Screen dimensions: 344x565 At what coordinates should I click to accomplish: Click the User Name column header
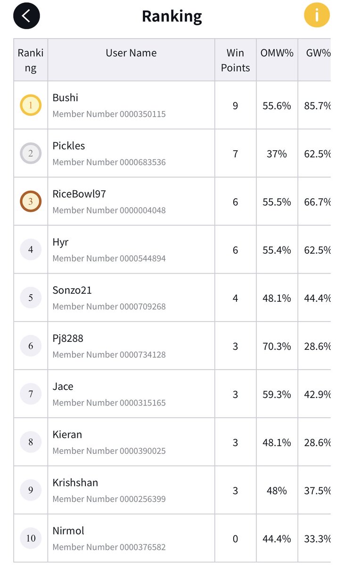(131, 53)
